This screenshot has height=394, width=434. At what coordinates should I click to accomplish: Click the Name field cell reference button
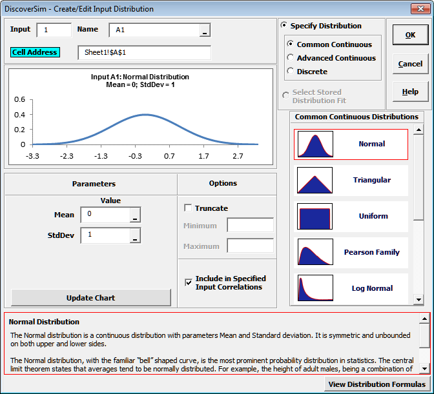point(205,30)
